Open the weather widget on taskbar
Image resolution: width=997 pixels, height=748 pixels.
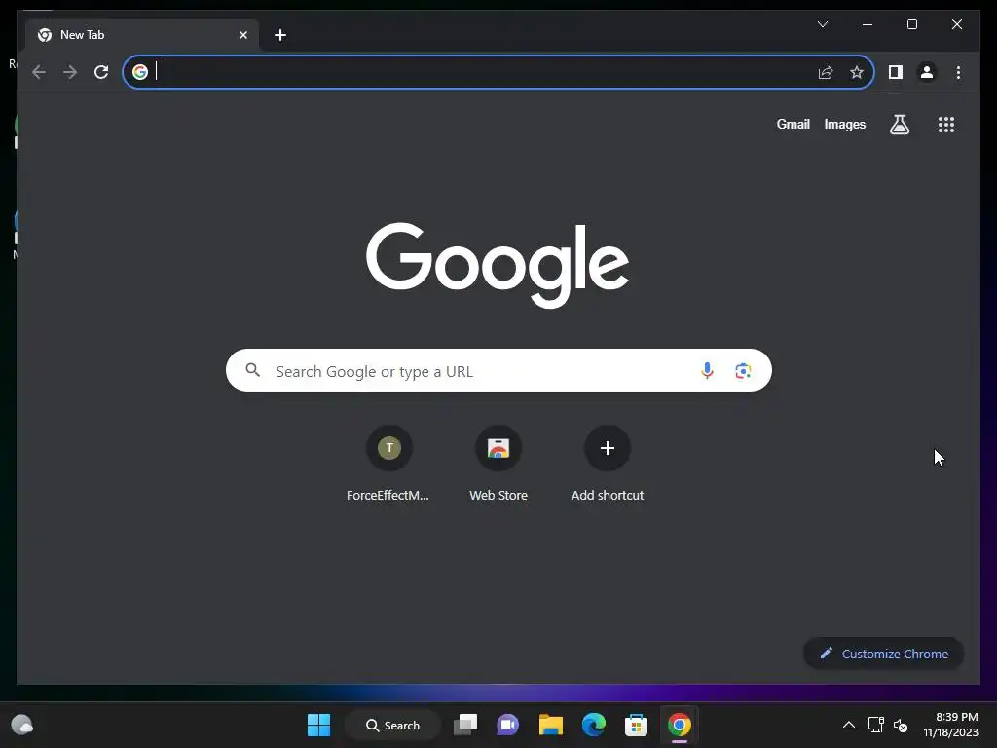coord(22,725)
